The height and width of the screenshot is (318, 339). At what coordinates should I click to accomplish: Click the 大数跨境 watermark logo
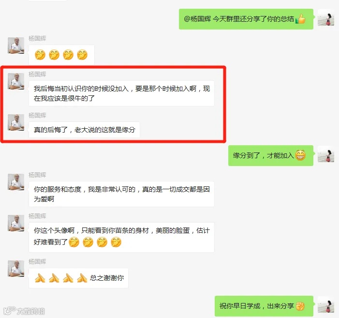tap(24, 311)
